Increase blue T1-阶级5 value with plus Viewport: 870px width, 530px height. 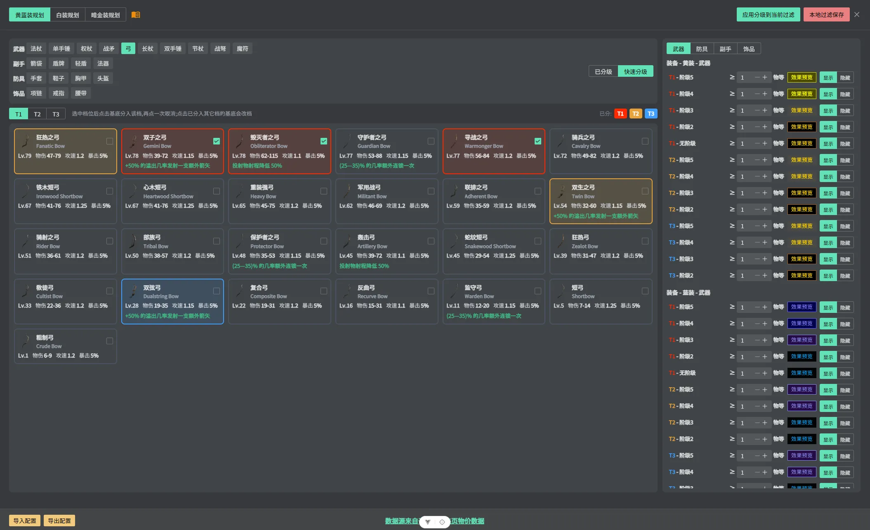(765, 307)
